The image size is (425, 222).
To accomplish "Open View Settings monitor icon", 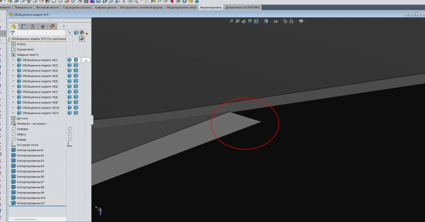I will pos(301,21).
